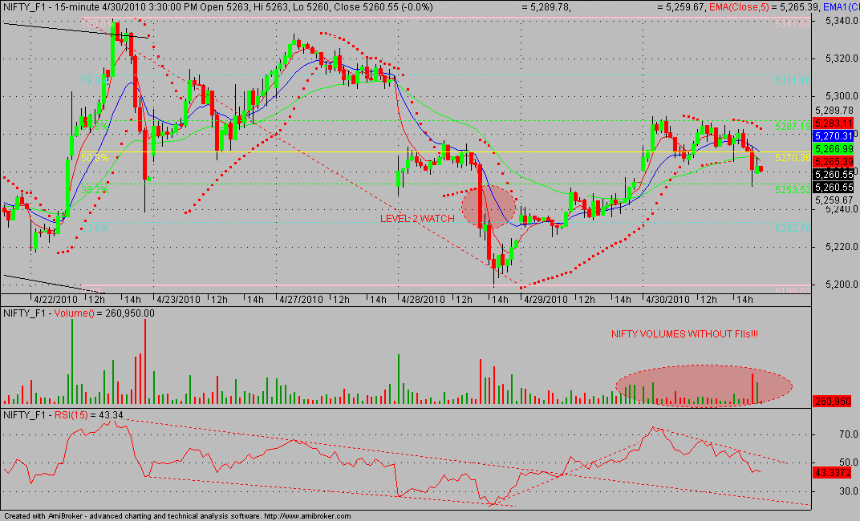Click the NIFTY_F1 RSI(15) pane title

(x=63, y=415)
